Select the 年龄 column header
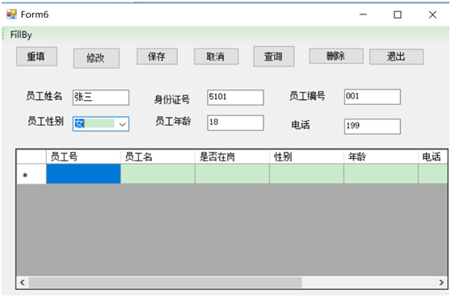The width and height of the screenshot is (451, 297). coord(381,157)
